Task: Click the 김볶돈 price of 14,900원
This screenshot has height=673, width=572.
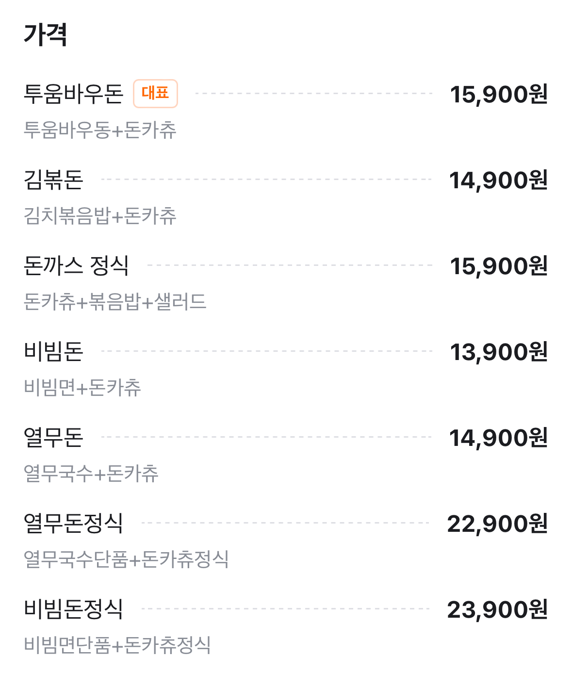Action: [498, 180]
